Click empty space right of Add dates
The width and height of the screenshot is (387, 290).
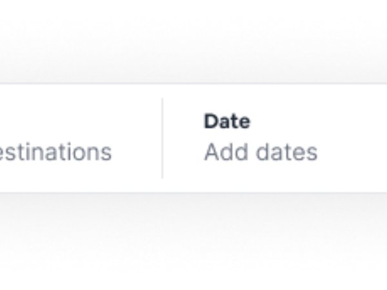coord(355,152)
